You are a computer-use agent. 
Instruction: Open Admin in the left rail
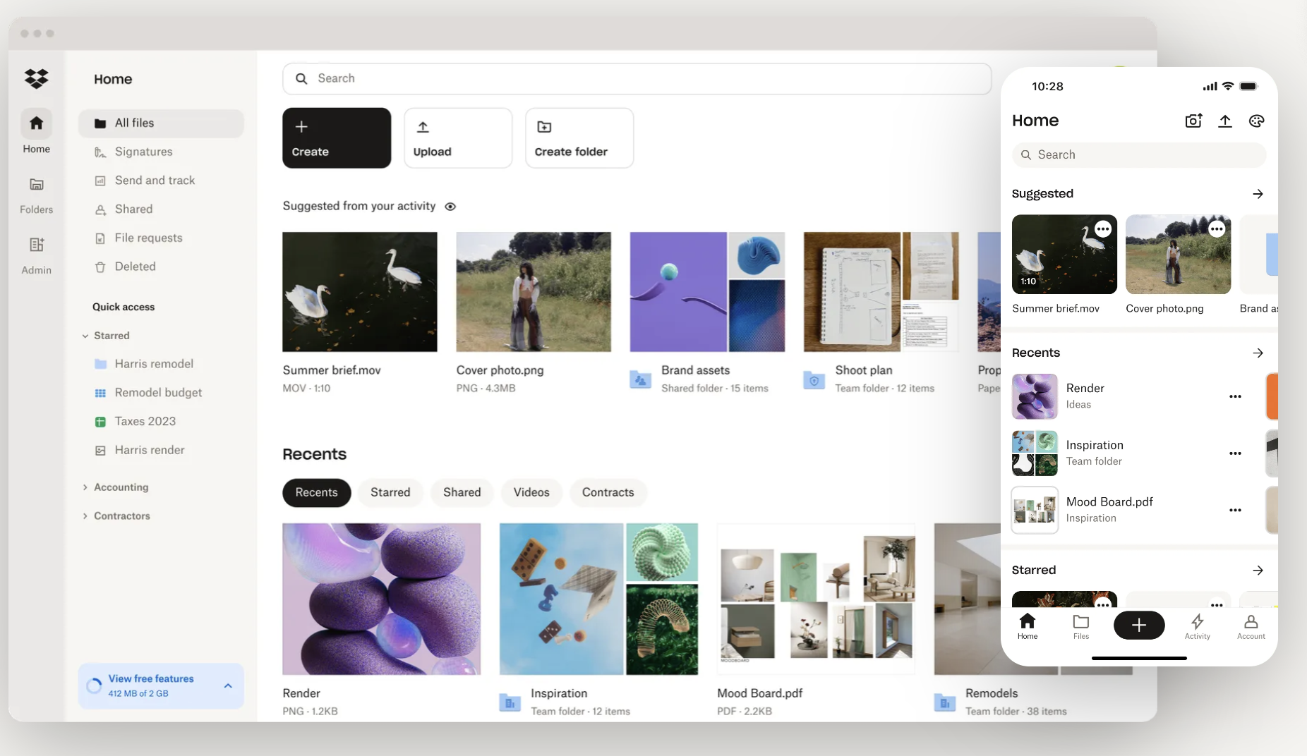point(36,255)
